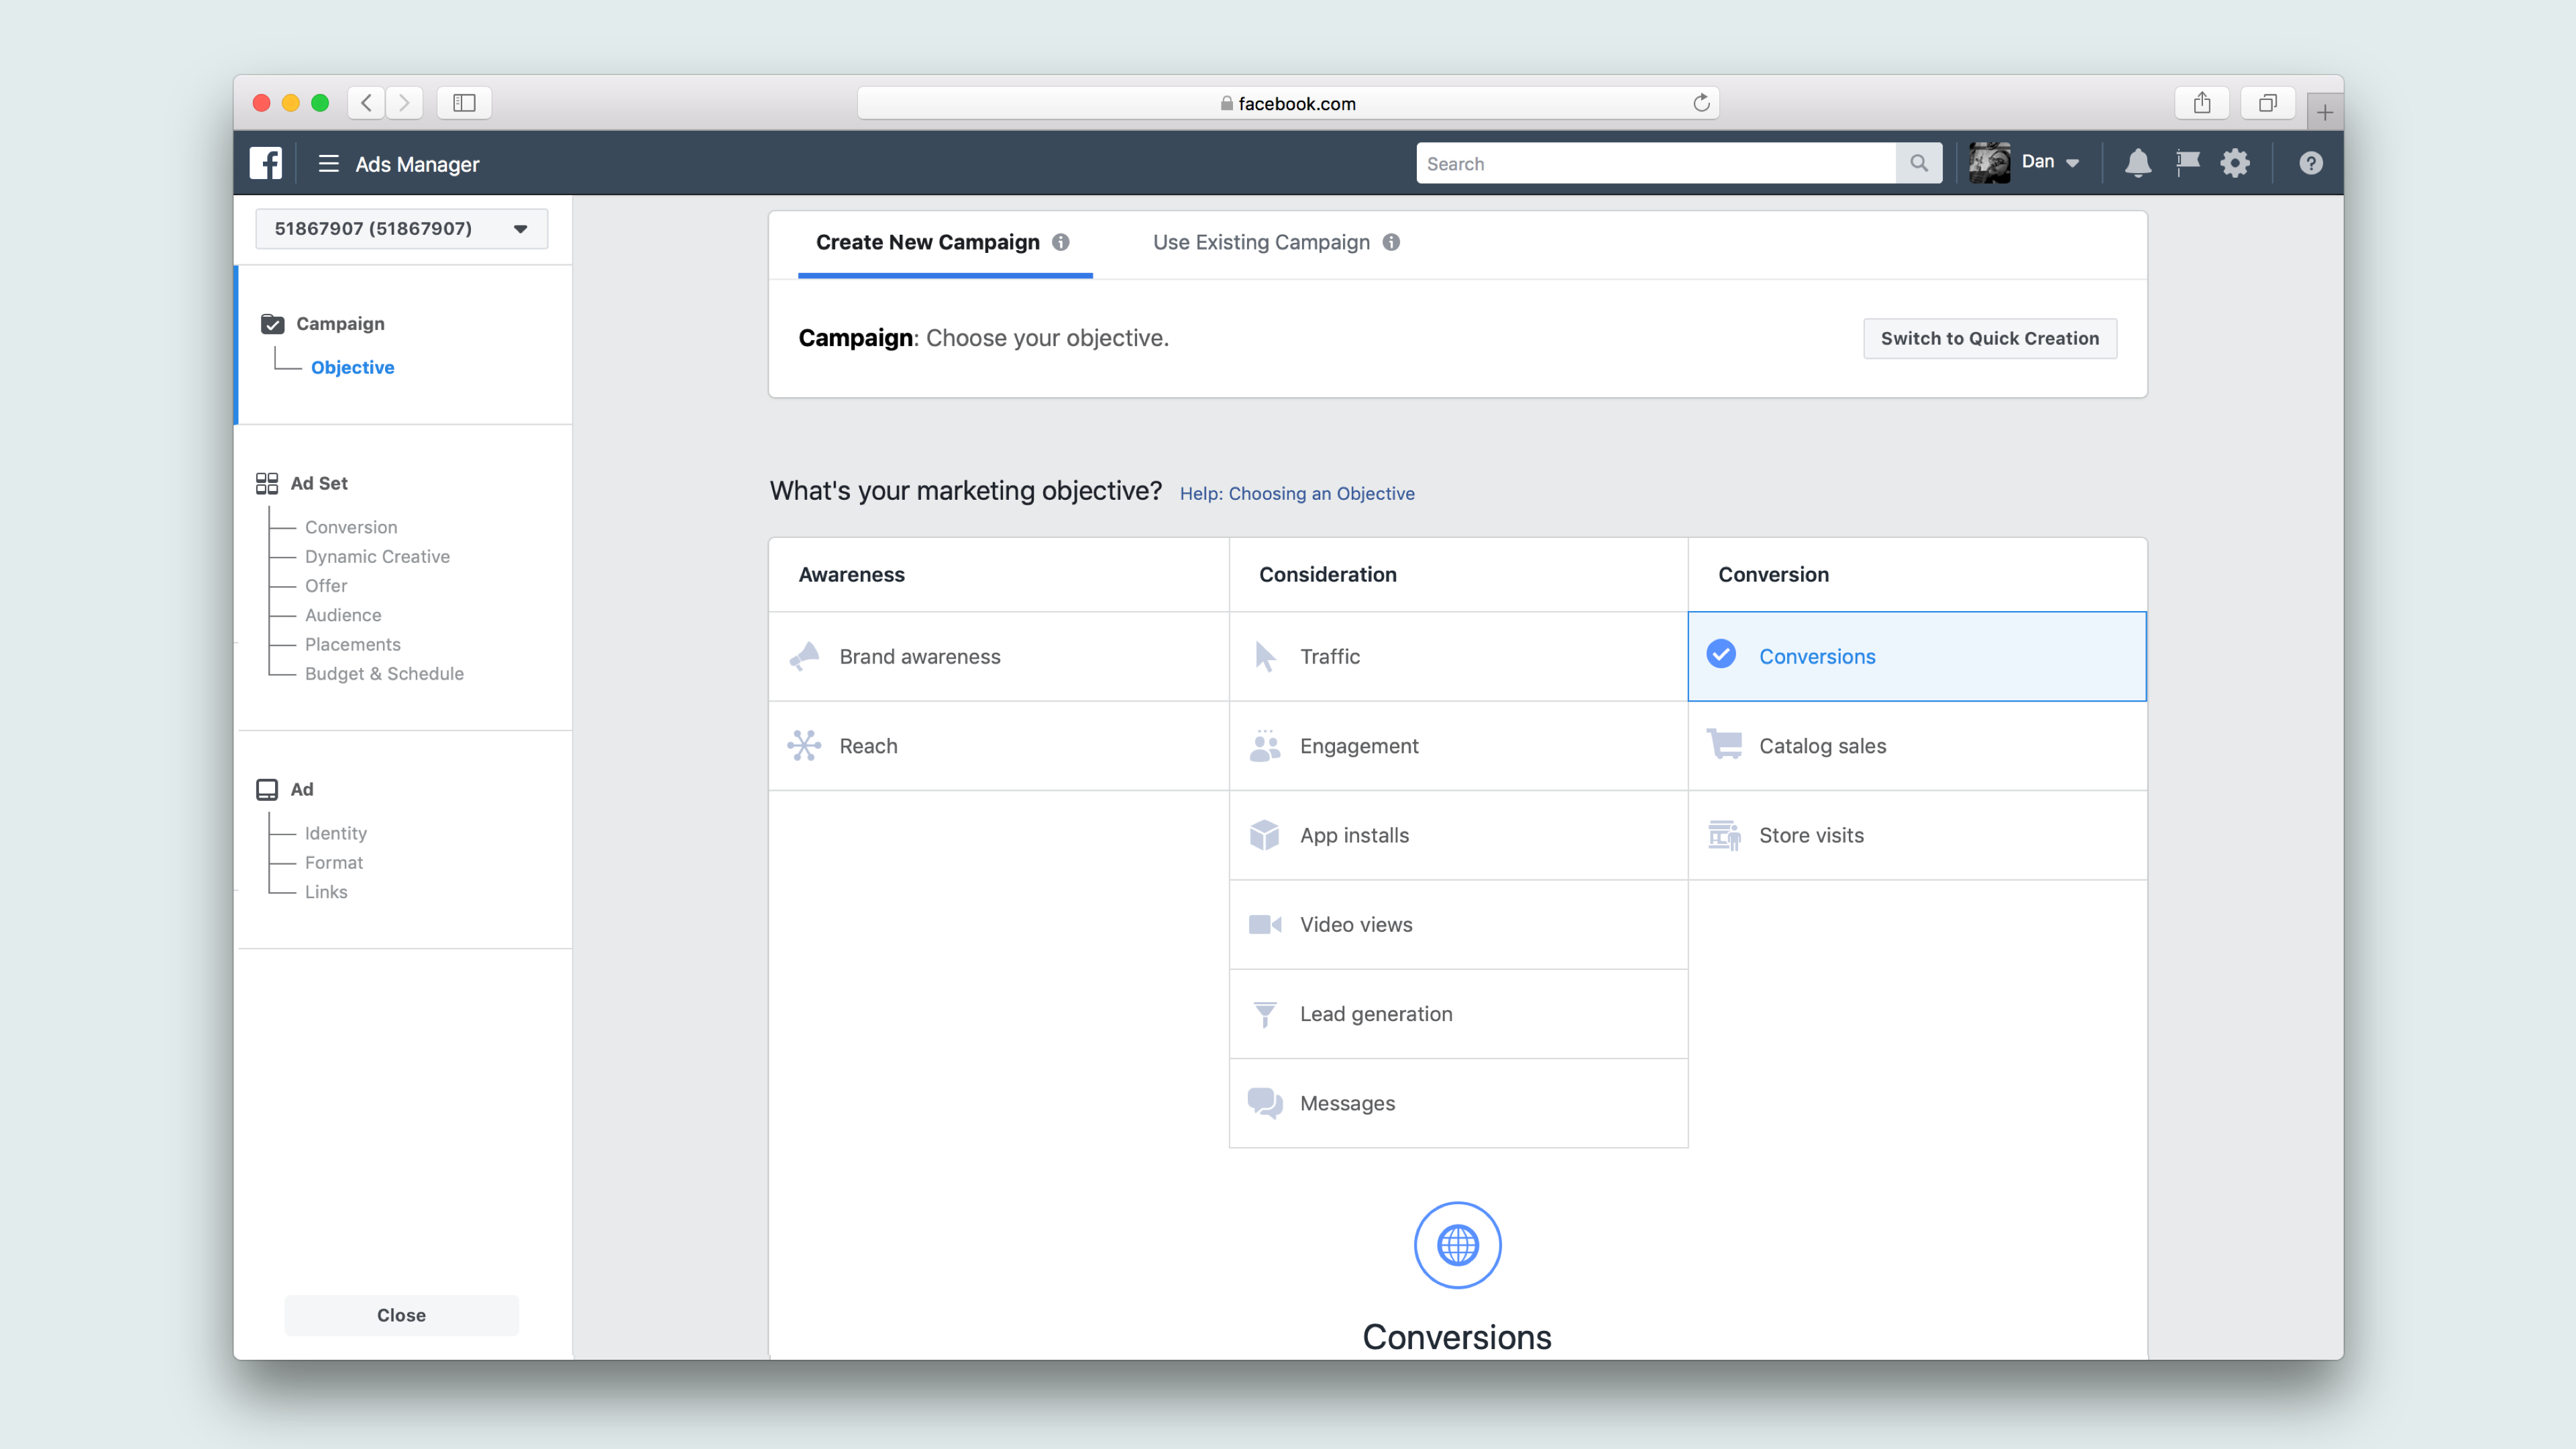The width and height of the screenshot is (2576, 1449).
Task: Click the Awareness column header
Action: (852, 574)
